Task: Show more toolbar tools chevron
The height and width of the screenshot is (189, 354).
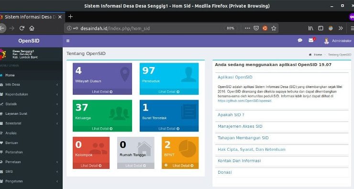Action: pyautogui.click(x=341, y=28)
